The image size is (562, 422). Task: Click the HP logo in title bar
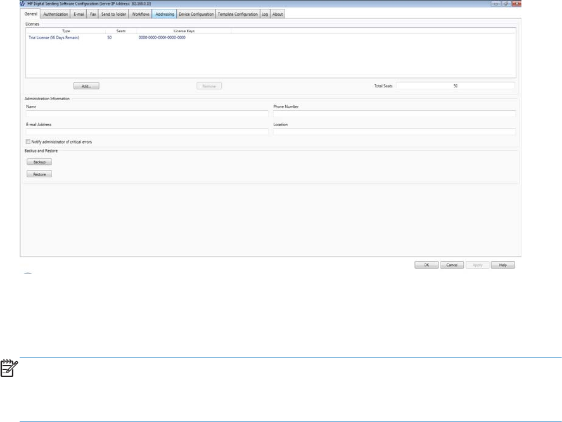(x=23, y=4)
